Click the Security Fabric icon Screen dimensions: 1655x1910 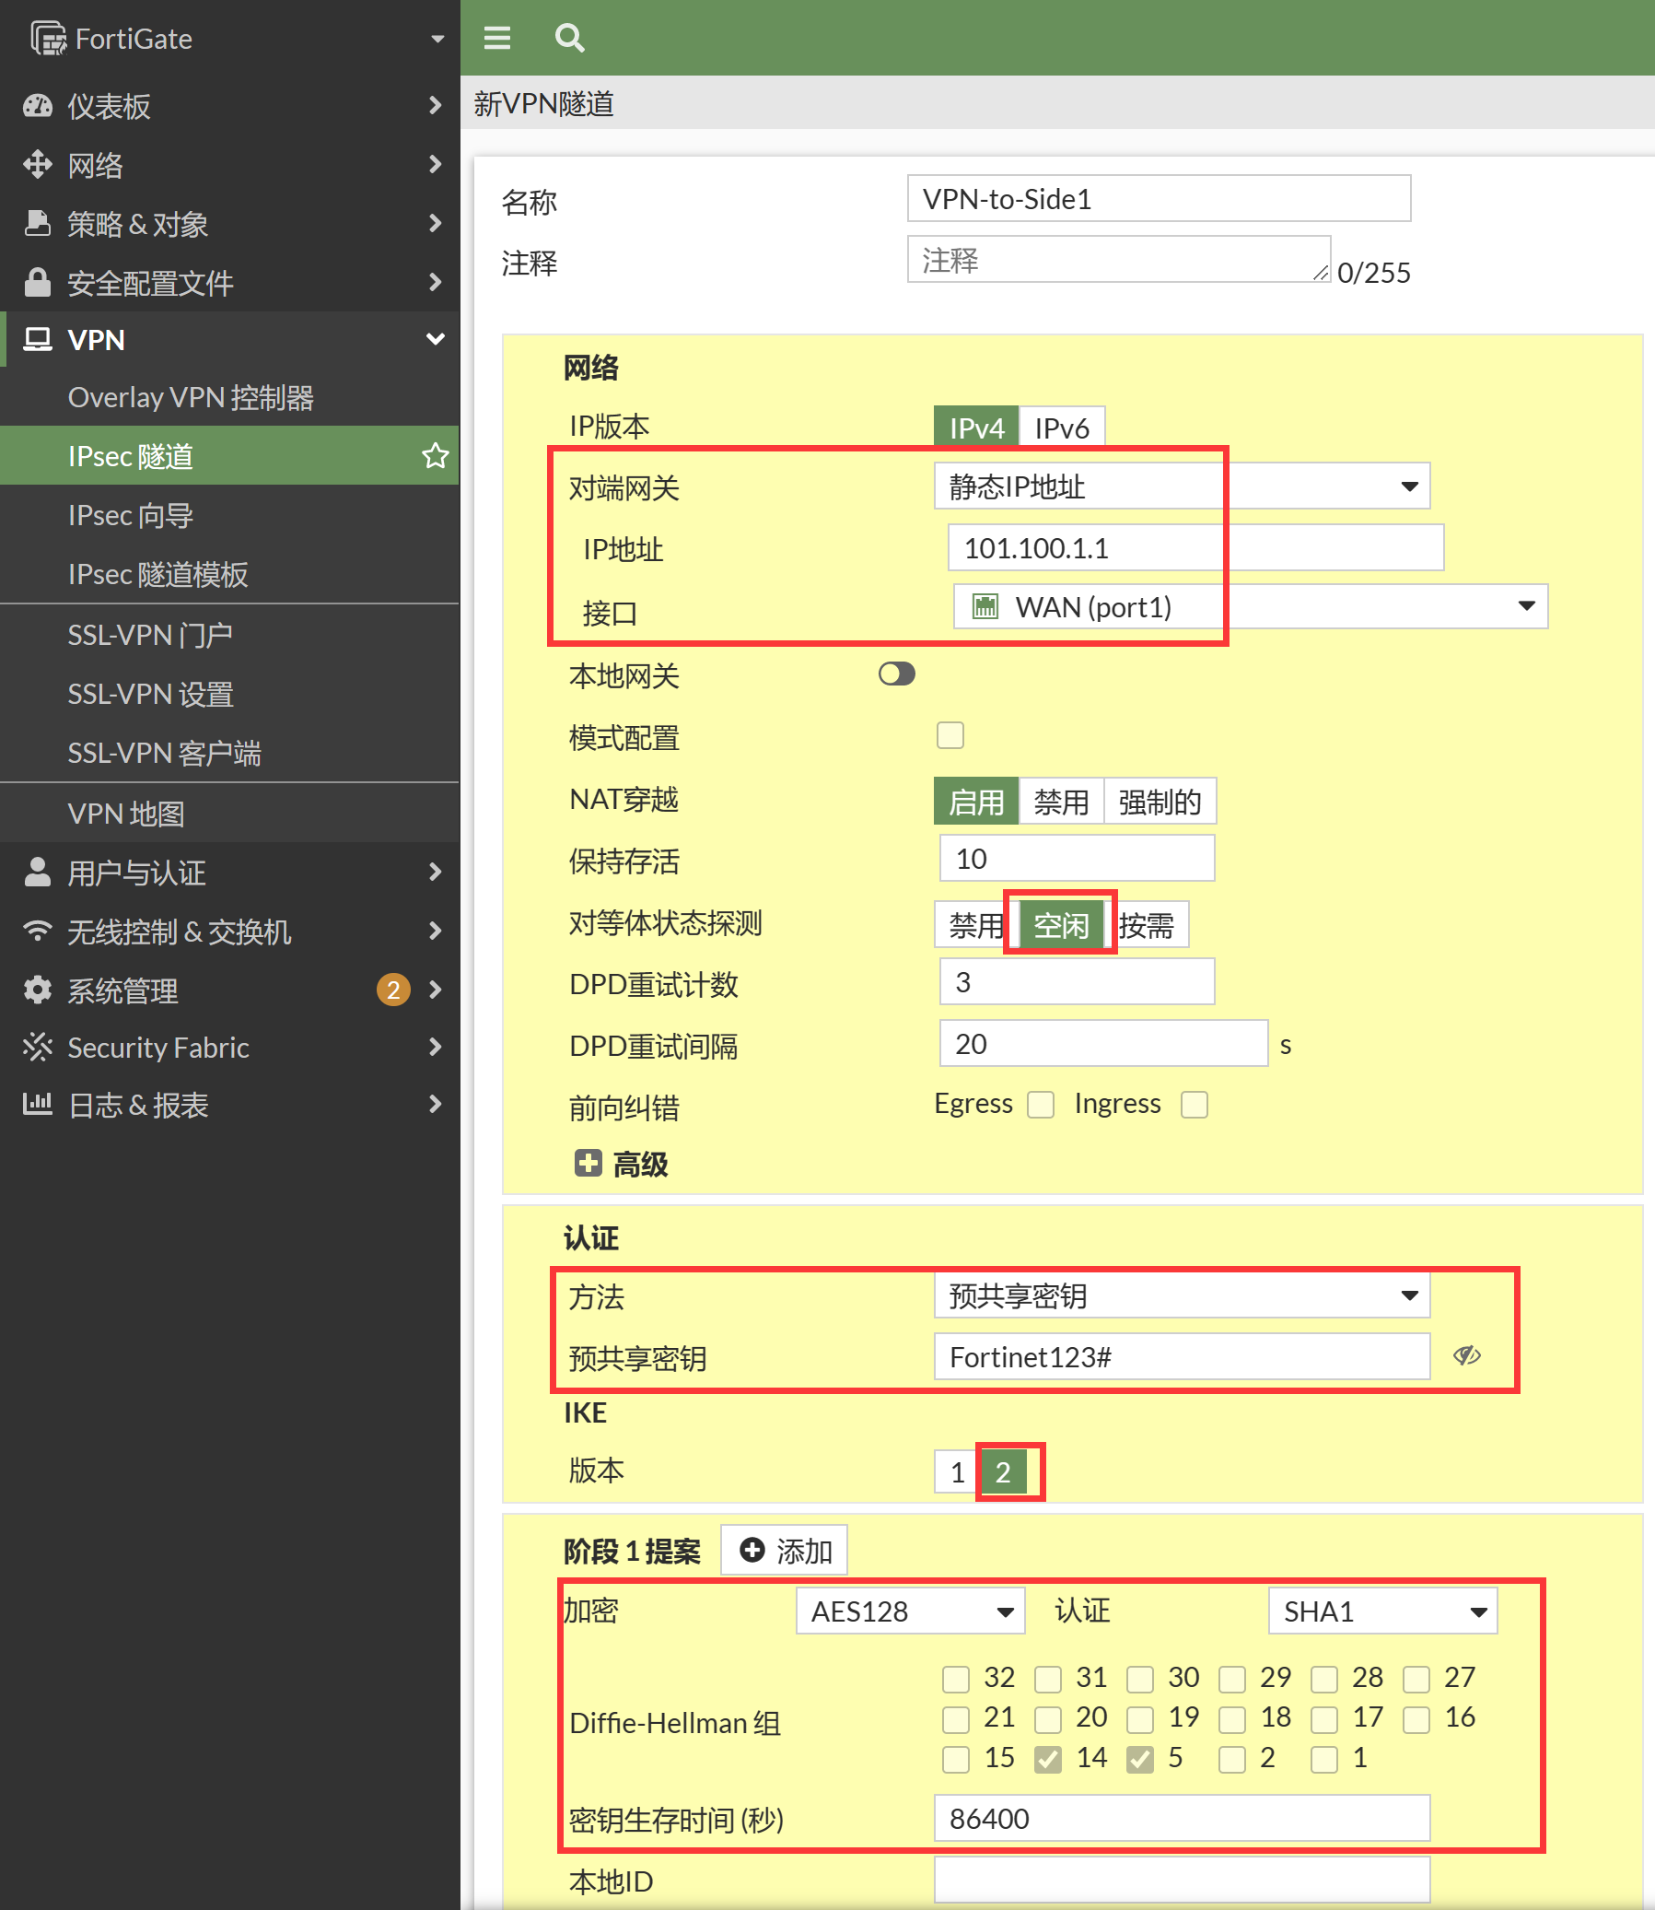[x=37, y=1047]
